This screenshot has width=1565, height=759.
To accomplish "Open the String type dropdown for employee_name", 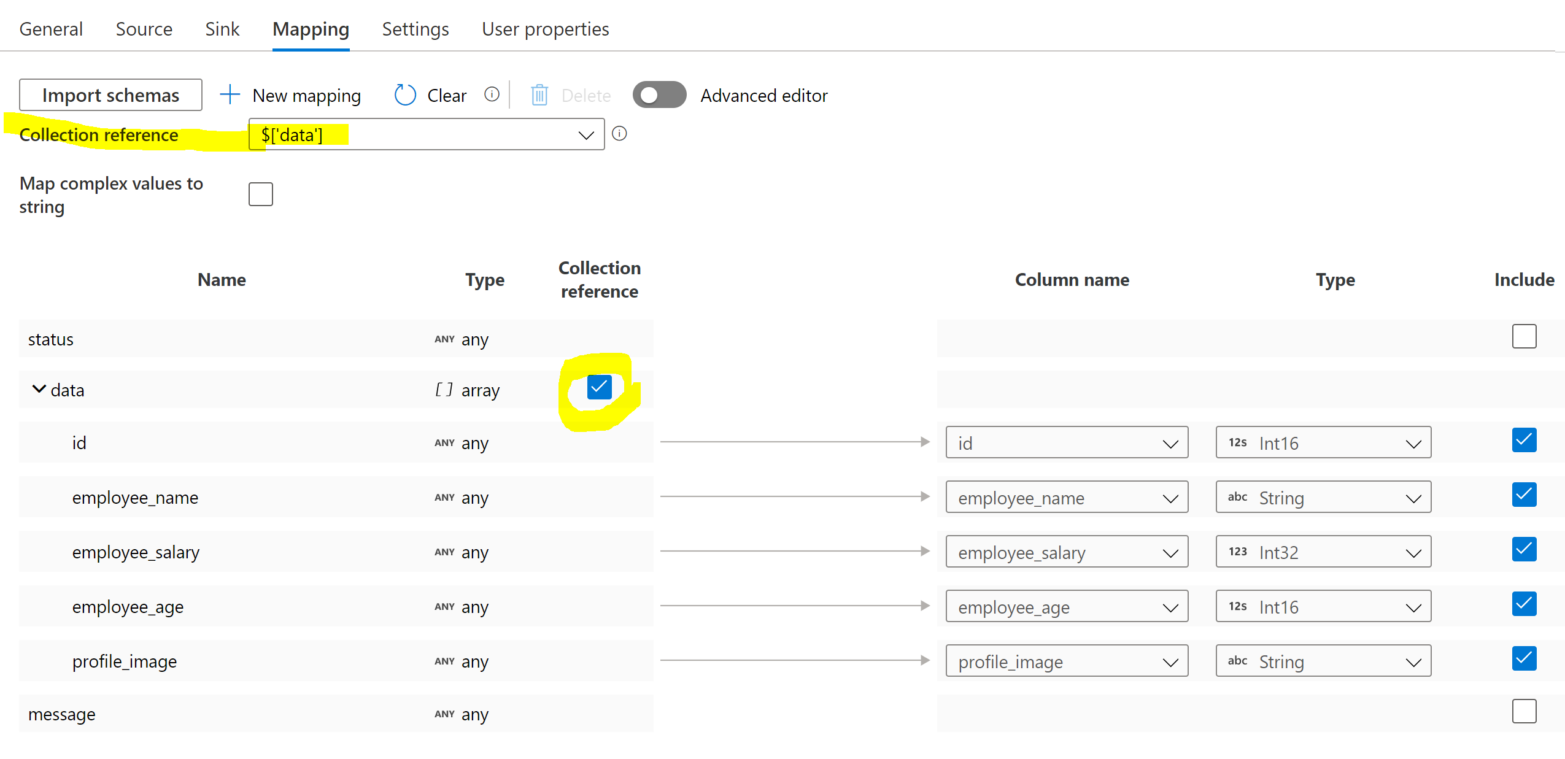I will (x=1323, y=497).
